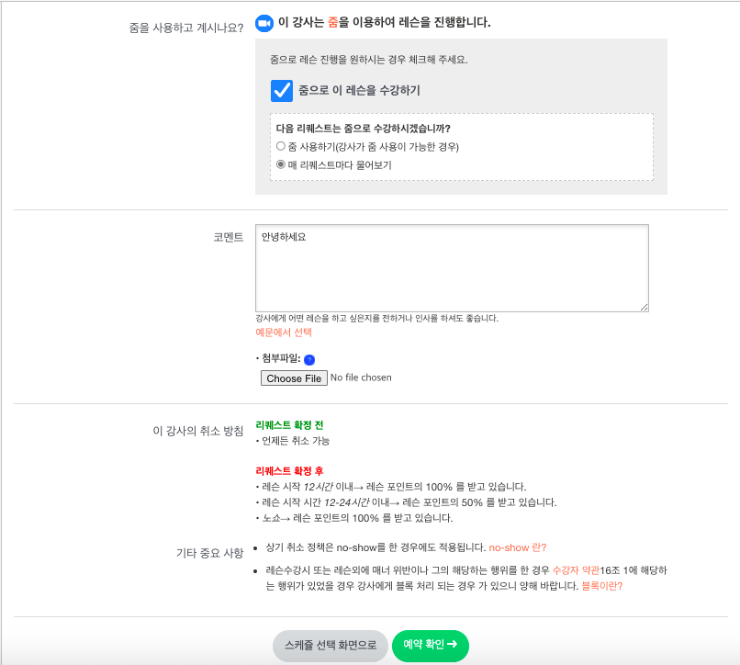Click the 스케쥴 선택 화면으로 button
Image resolution: width=740 pixels, height=665 pixels.
click(x=331, y=645)
